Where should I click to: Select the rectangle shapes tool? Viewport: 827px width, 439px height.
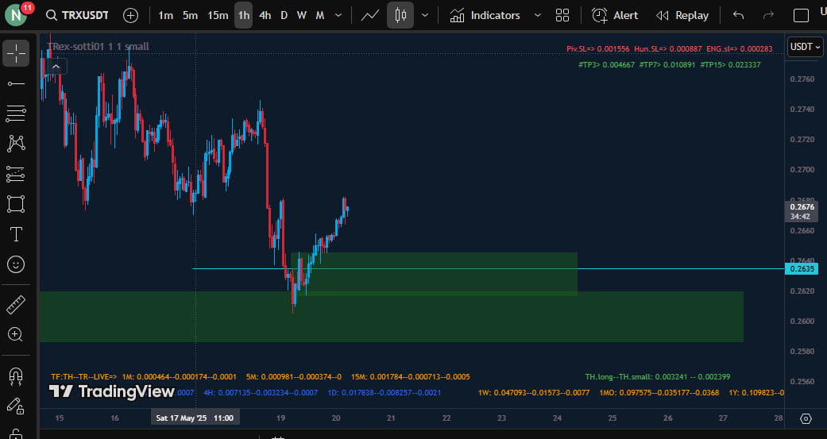click(15, 204)
